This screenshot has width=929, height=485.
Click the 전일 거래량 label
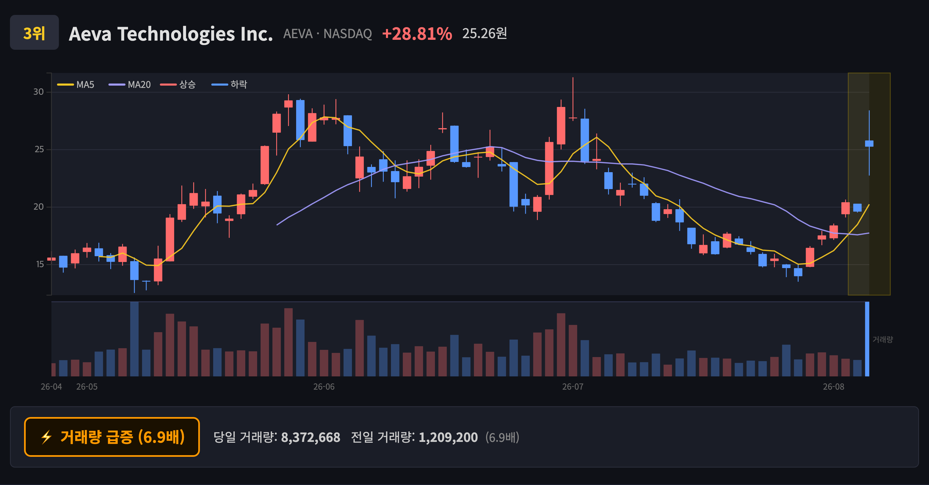click(x=383, y=437)
